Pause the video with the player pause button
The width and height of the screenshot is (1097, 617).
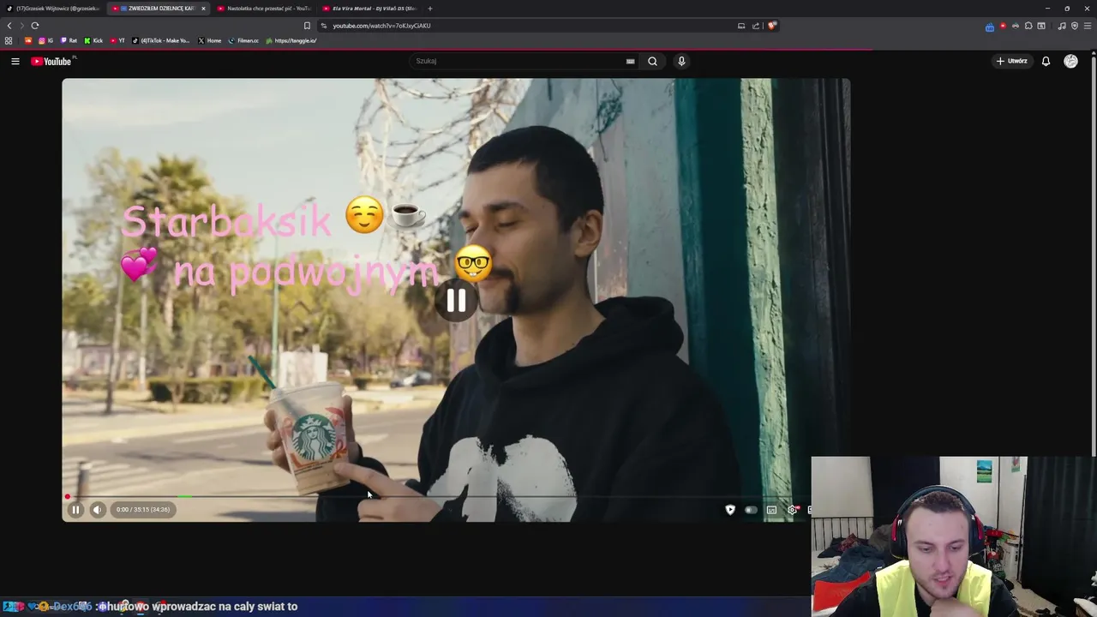[x=75, y=509]
